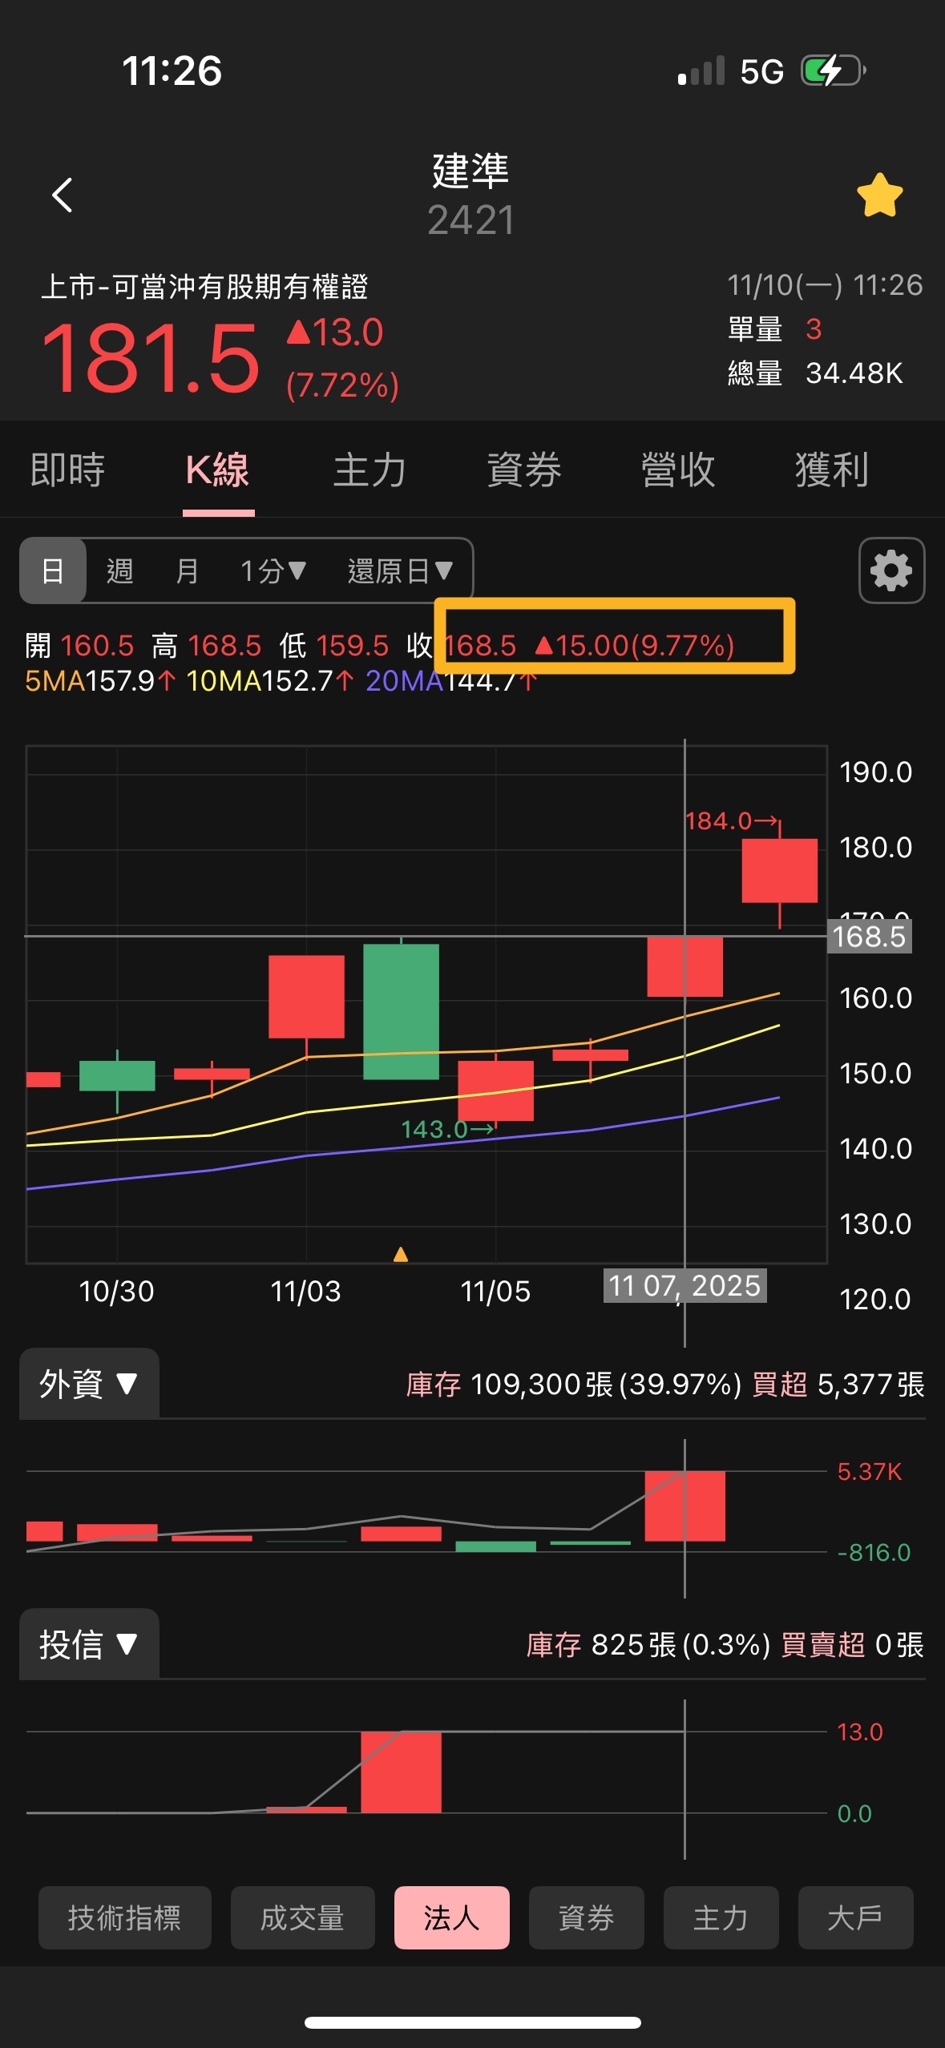The width and height of the screenshot is (945, 2048).
Task: Select the K線 tab
Action: click(218, 470)
